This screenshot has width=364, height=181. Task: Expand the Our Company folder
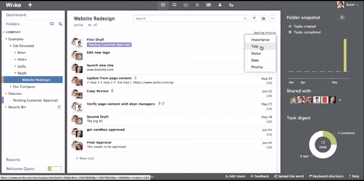(11, 87)
